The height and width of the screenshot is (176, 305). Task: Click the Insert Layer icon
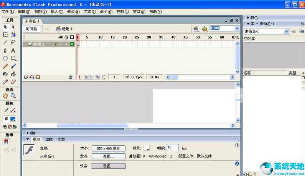(x=26, y=77)
